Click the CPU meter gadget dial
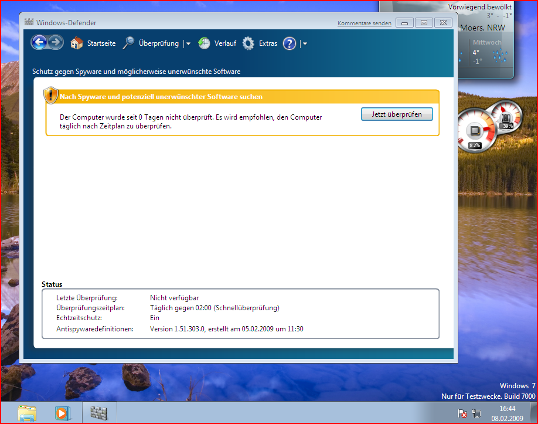The height and width of the screenshot is (424, 538). click(x=476, y=130)
